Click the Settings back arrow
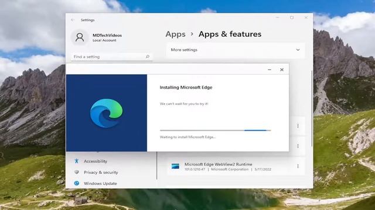This screenshot has height=210, width=375. (73, 20)
